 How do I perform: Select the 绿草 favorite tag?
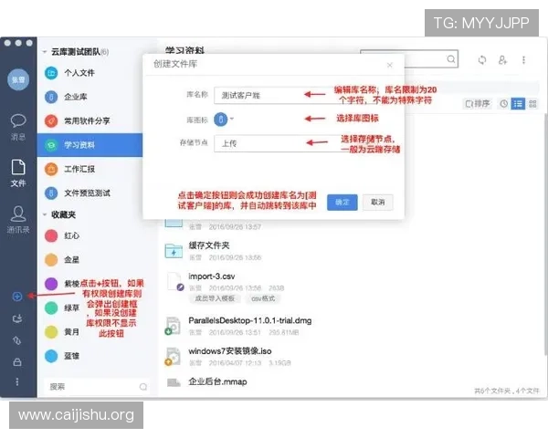[x=62, y=308]
